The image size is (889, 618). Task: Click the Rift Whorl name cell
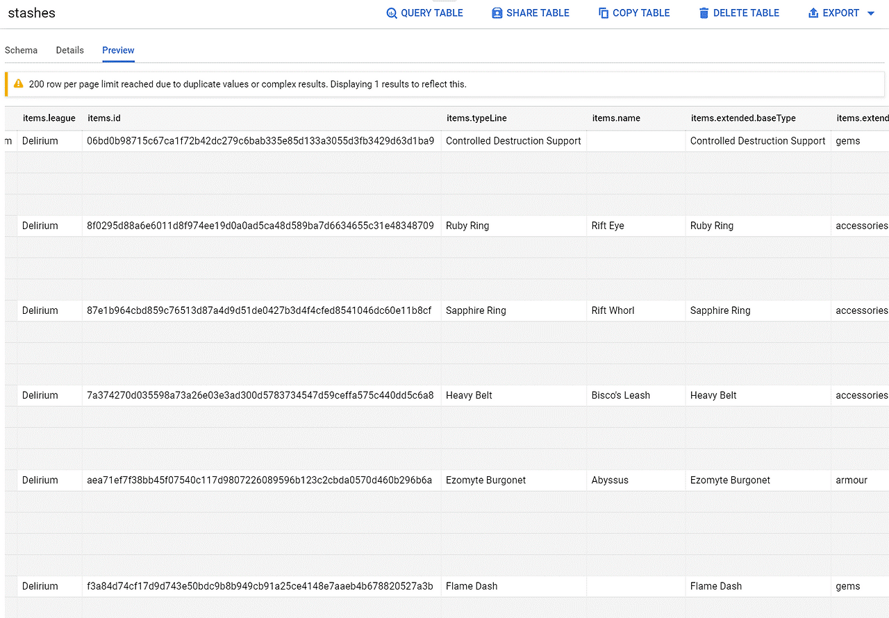[636, 310]
